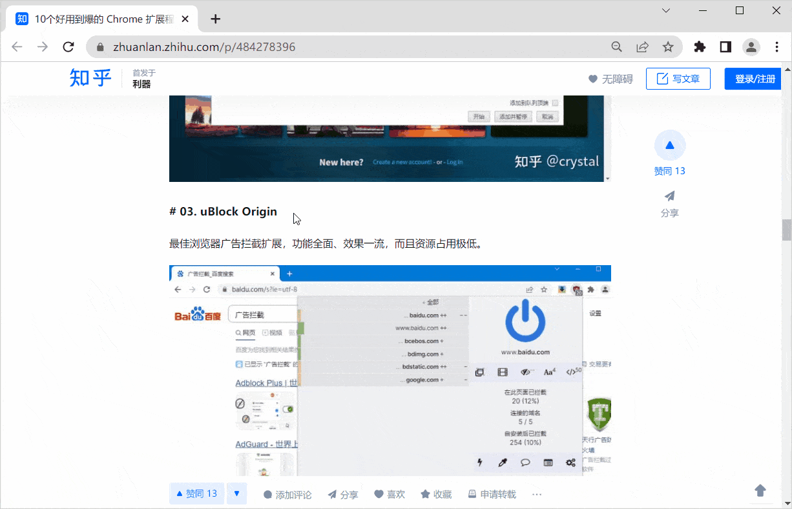This screenshot has width=792, height=509.
Task: Open a new tab
Action: tap(216, 19)
